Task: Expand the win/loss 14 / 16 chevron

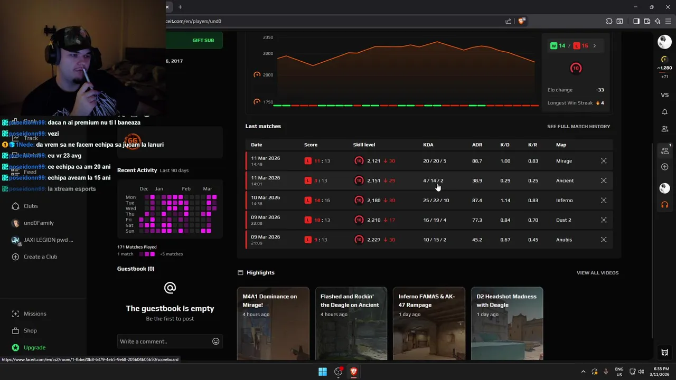Action: point(594,46)
